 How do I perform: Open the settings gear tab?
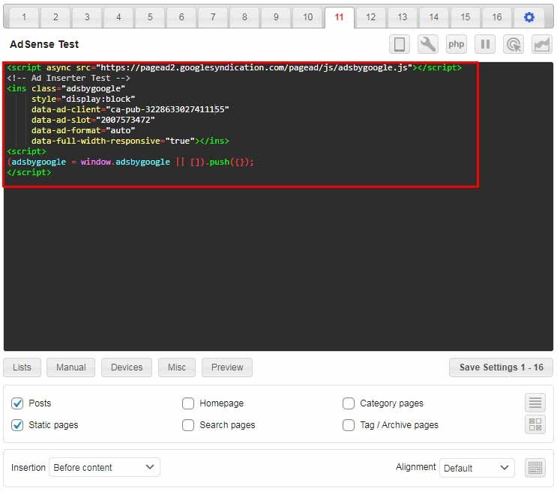pyautogui.click(x=529, y=17)
